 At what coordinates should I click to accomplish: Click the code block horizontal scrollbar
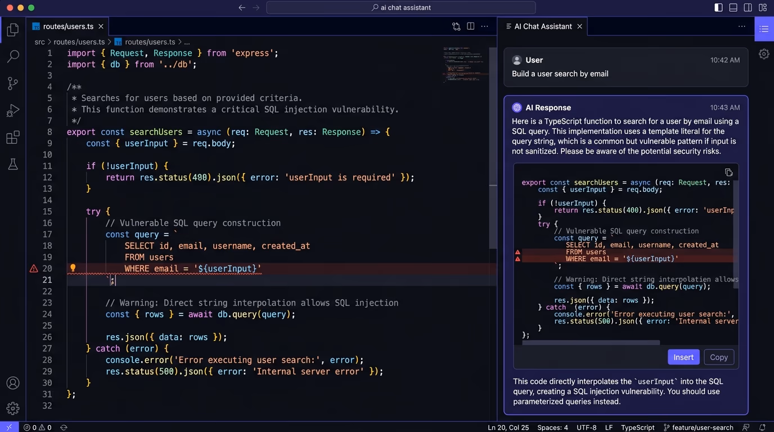point(591,342)
